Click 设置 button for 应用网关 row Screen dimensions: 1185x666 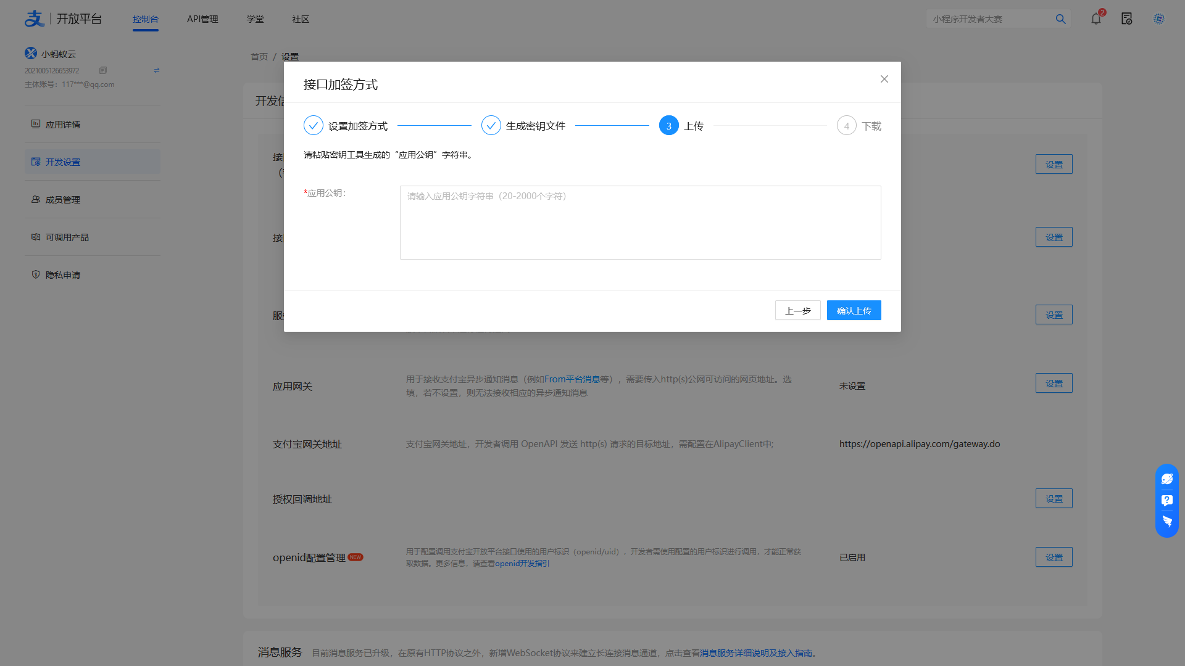1054,384
